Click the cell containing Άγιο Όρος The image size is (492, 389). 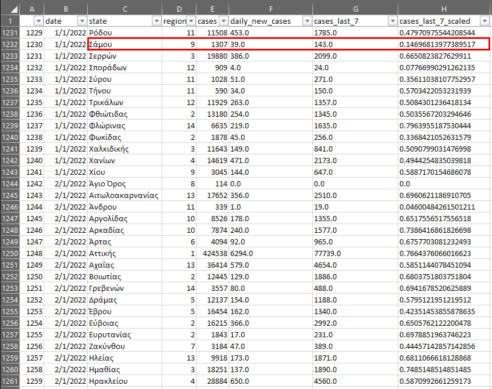tap(125, 184)
